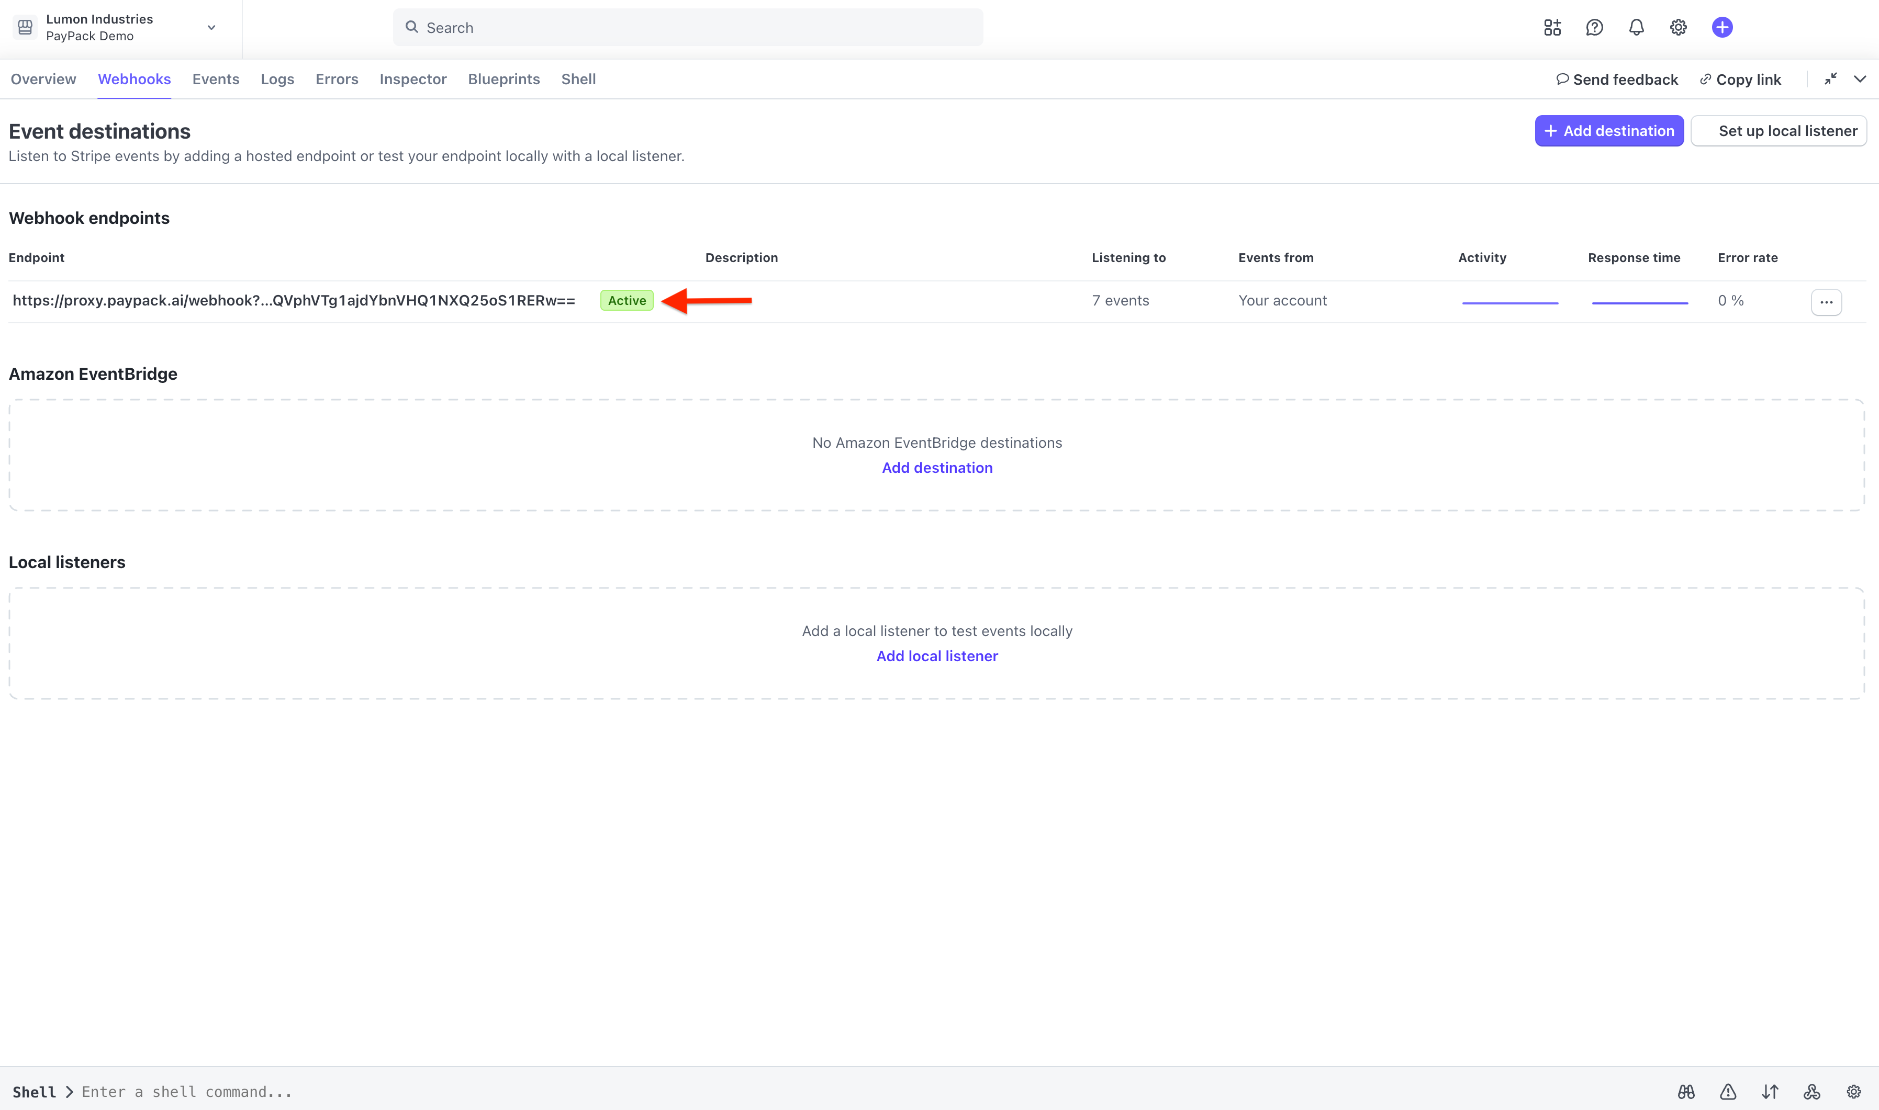Switch to the Events tab

216,78
